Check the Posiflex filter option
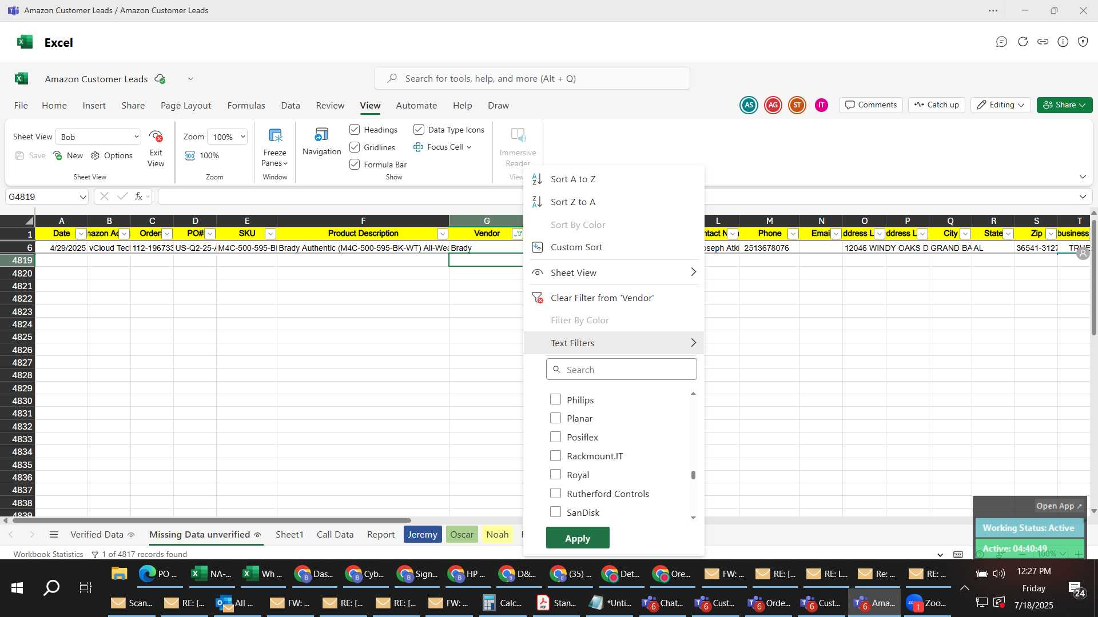The width and height of the screenshot is (1098, 617). (555, 437)
